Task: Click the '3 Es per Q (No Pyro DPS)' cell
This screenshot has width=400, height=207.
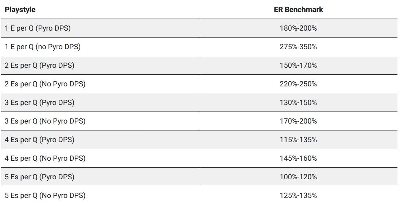Action: tap(45, 121)
